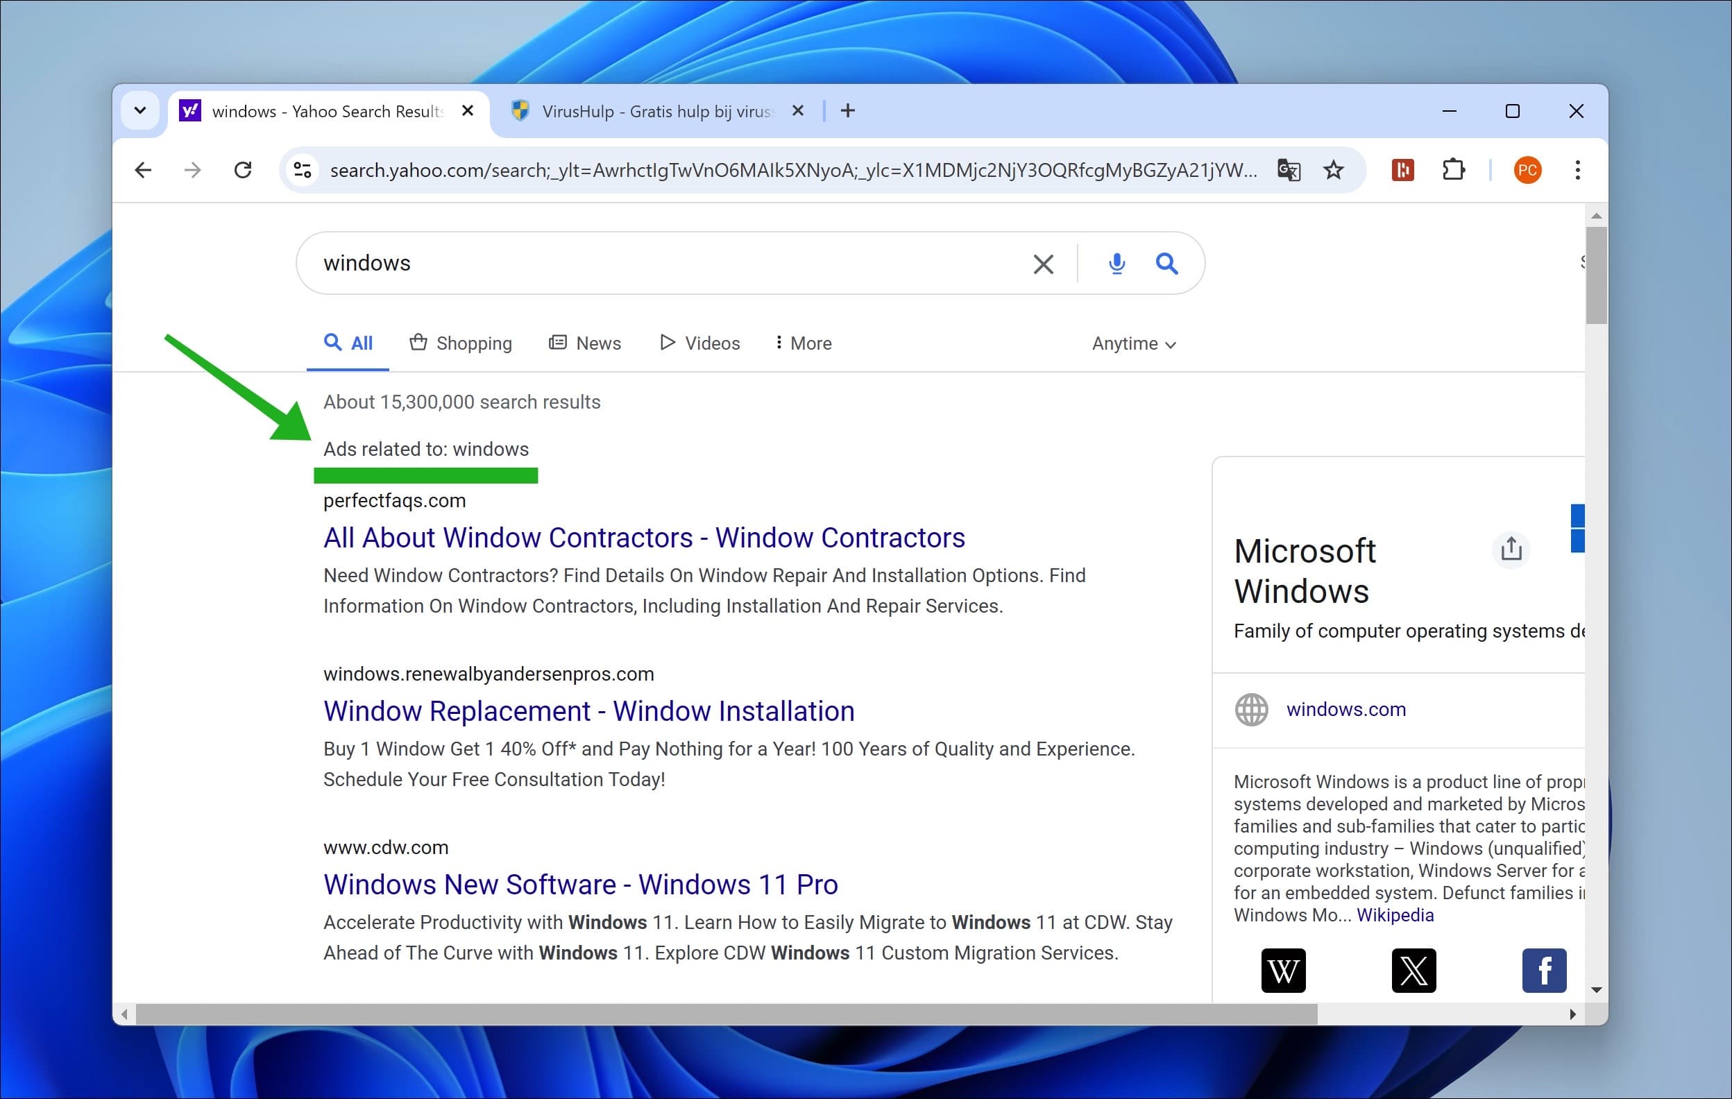Viewport: 1732px width, 1099px height.
Task: Expand the Anytime time filter dropdown
Action: click(1134, 344)
